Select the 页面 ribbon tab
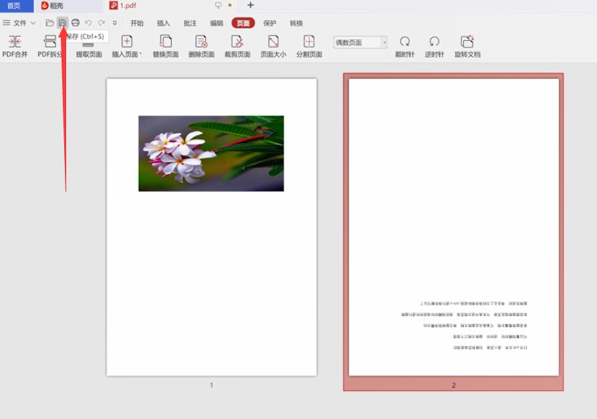Screen dimensions: 597x419 243,23
